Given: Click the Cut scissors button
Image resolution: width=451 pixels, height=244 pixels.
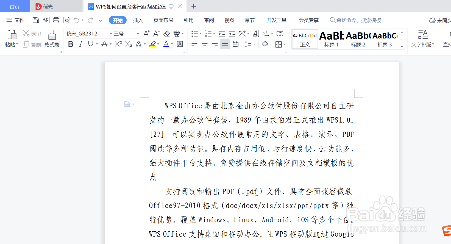Looking at the screenshot, I should [x=32, y=34].
